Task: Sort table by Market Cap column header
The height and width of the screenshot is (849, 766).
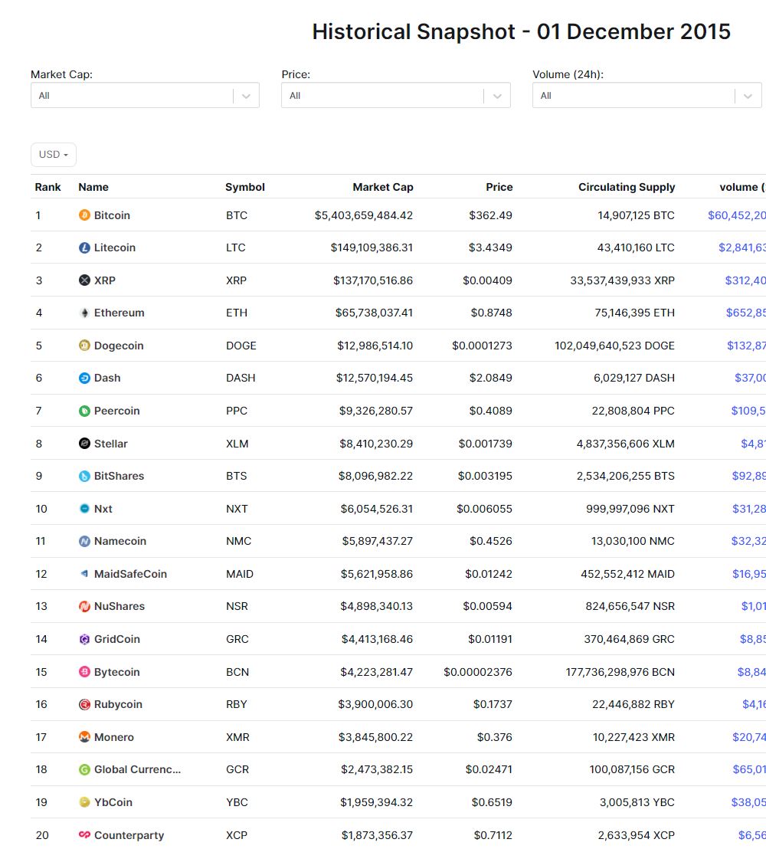Action: coord(383,187)
